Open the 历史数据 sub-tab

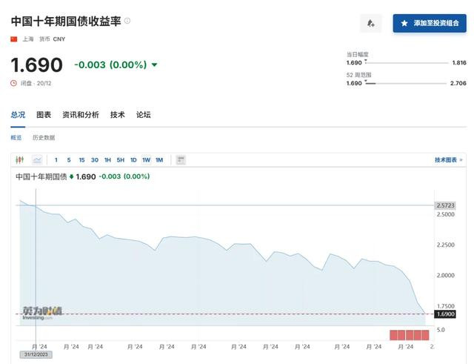click(x=44, y=138)
